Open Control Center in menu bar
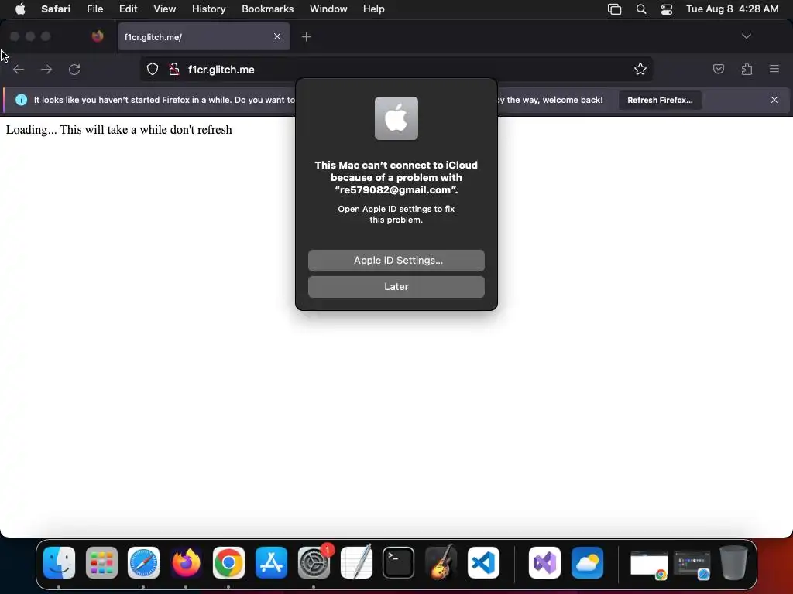 click(667, 9)
